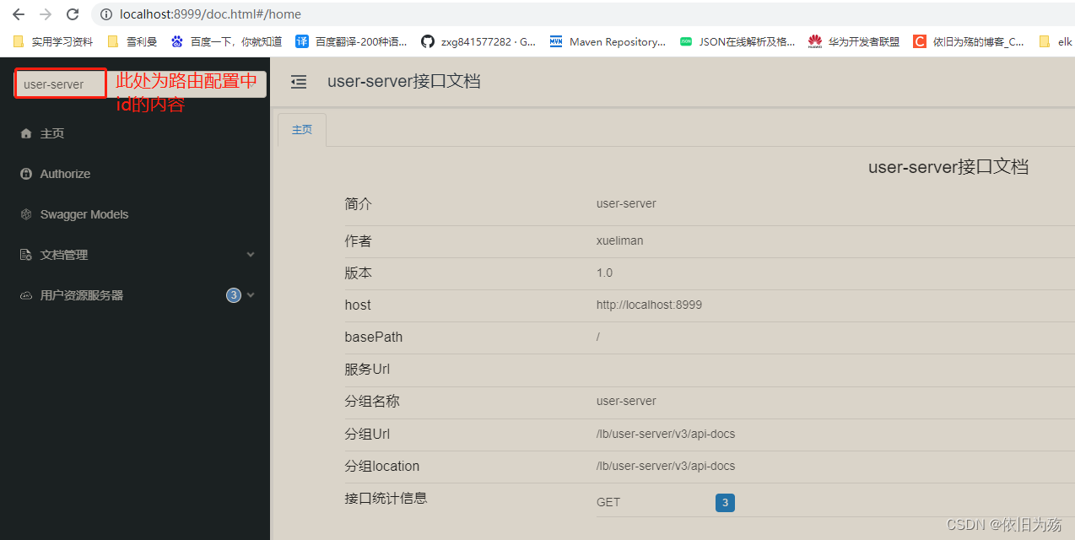
Task: Expand the 用户资源服务器 section
Action: (x=250, y=294)
